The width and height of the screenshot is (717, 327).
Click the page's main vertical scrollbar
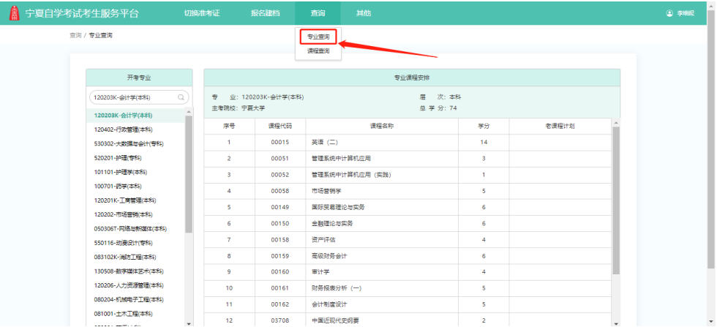[x=711, y=138]
